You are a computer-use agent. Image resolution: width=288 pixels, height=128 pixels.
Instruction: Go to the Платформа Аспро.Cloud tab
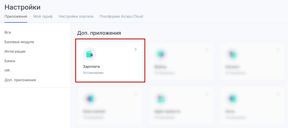point(121,16)
